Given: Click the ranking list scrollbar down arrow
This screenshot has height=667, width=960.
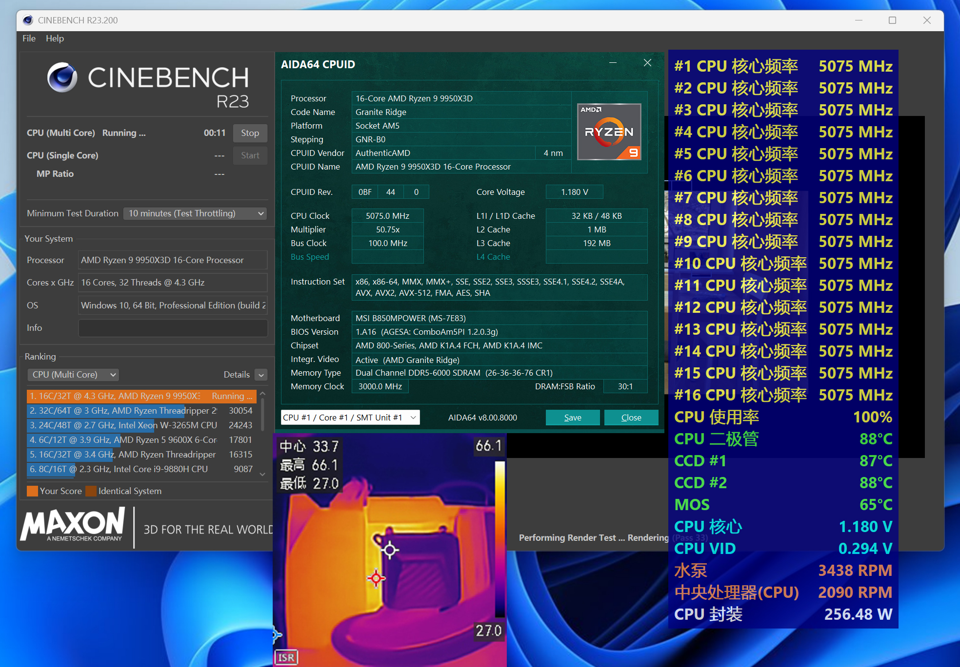Looking at the screenshot, I should (x=262, y=474).
